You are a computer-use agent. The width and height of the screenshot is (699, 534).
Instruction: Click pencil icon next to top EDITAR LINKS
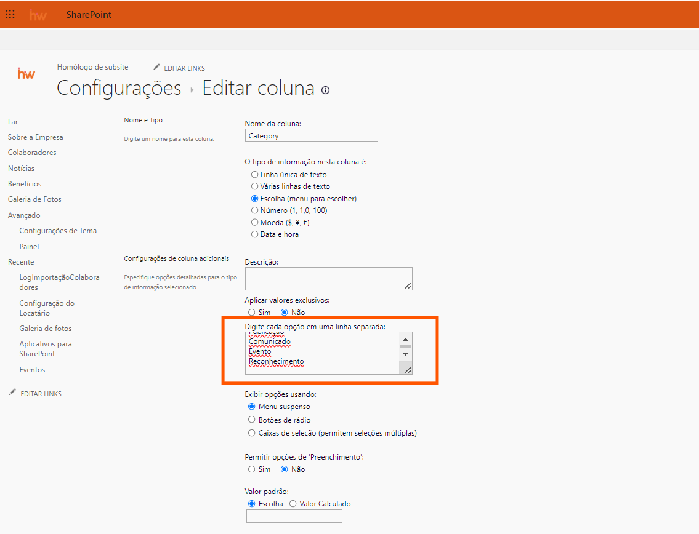point(156,67)
